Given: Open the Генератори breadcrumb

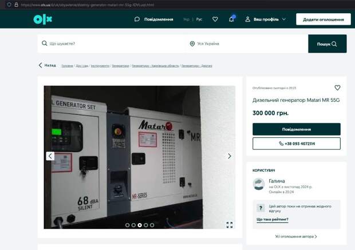Looking at the screenshot, I should (x=120, y=66).
